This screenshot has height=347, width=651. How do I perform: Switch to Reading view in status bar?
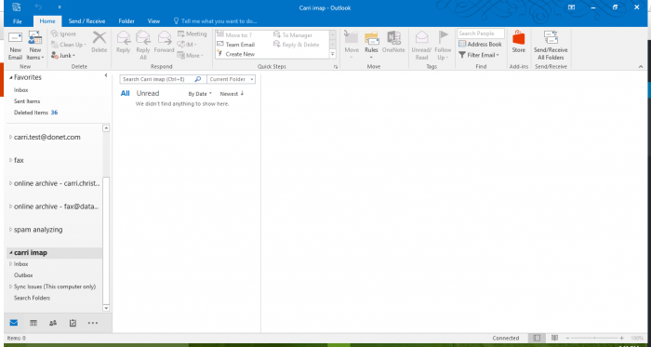click(x=554, y=339)
